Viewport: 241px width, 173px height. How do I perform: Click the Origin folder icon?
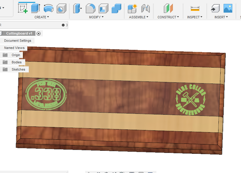click(x=5, y=55)
